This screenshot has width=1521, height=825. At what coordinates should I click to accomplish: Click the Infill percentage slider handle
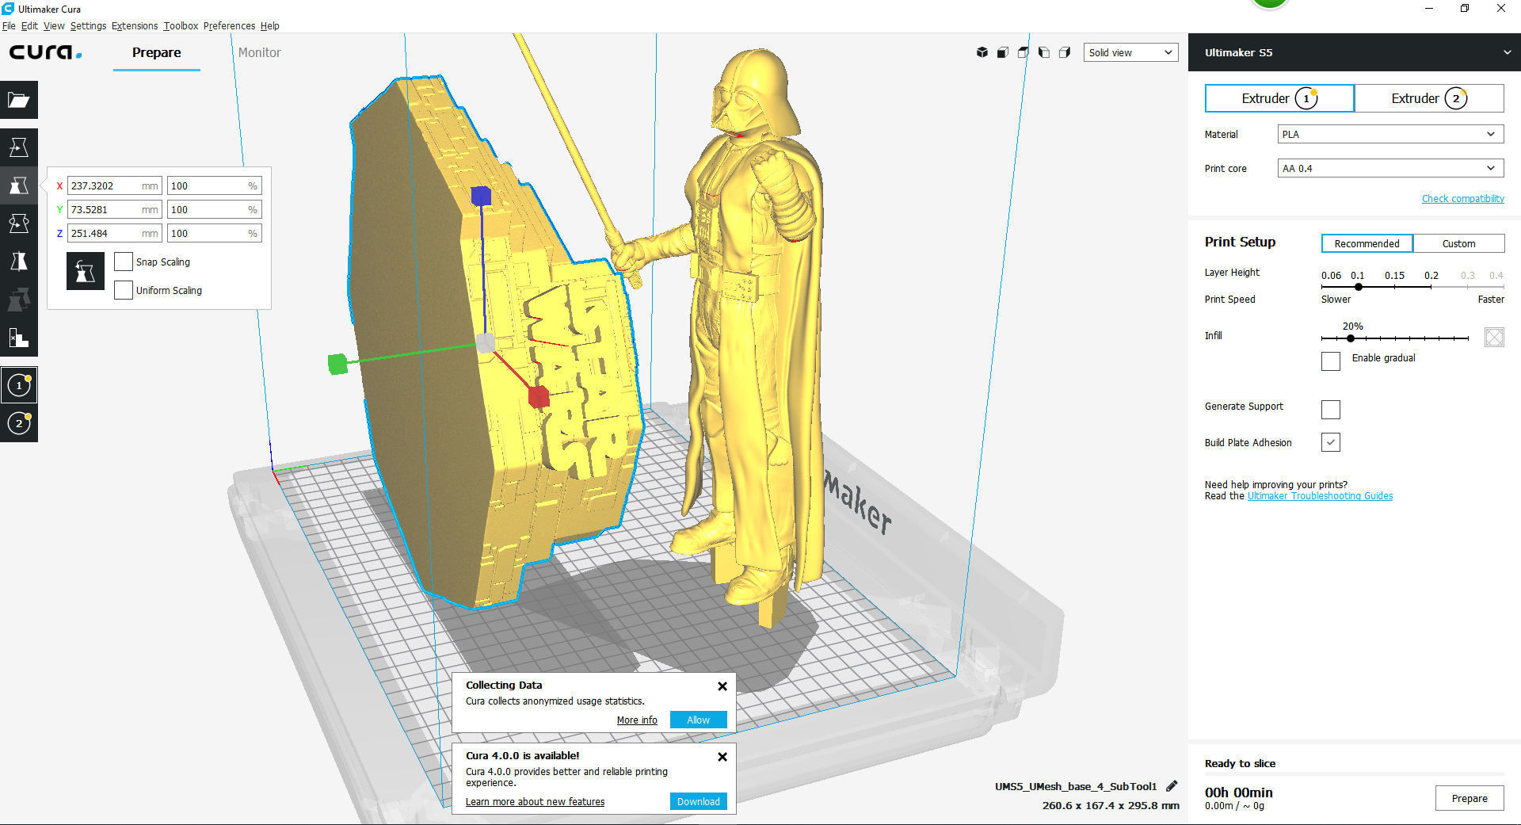tap(1351, 338)
